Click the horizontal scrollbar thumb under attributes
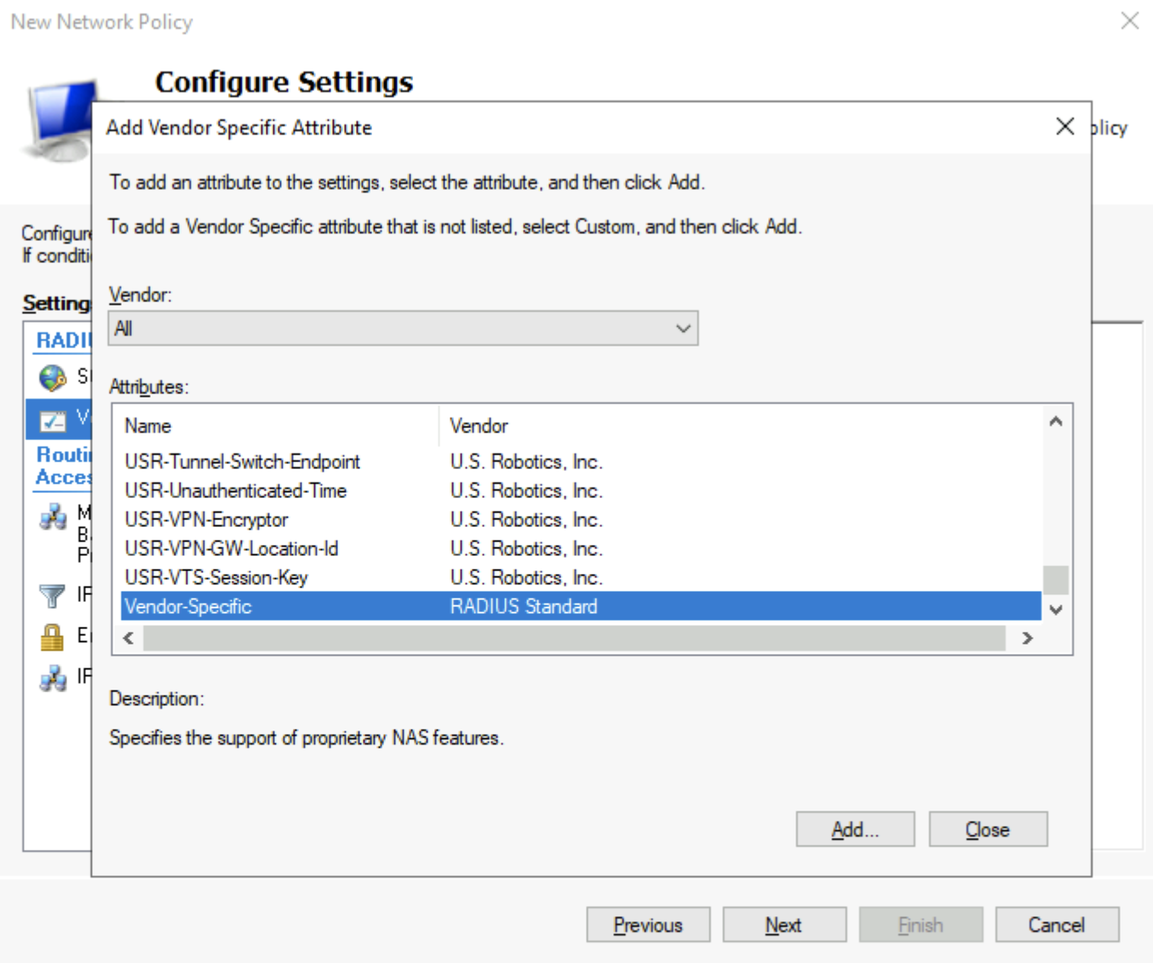1153x963 pixels. coord(575,638)
